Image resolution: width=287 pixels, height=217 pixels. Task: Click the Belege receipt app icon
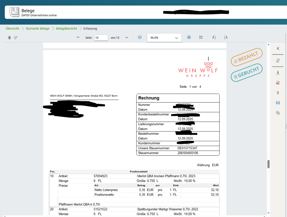[14, 12]
